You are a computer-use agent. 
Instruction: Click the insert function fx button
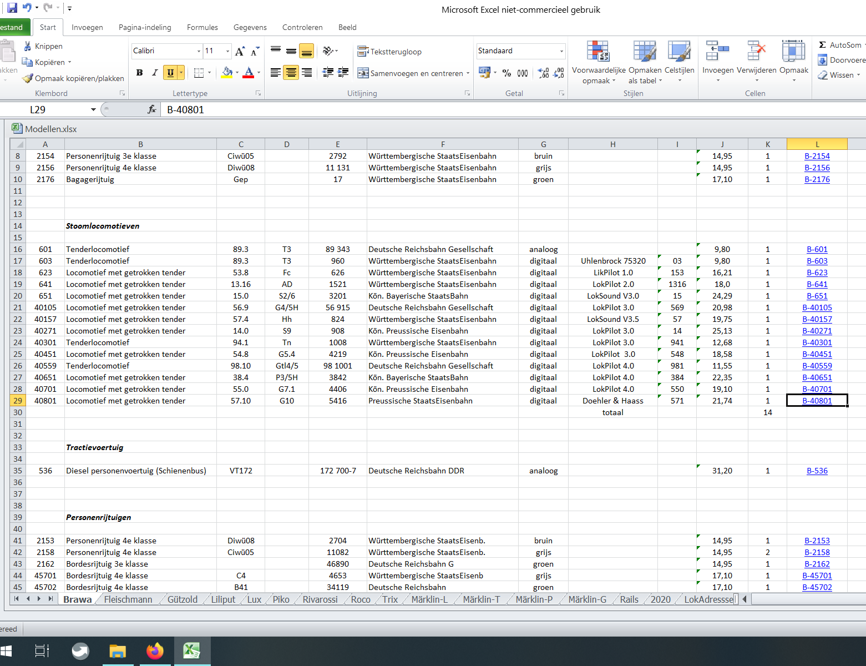[x=152, y=109]
